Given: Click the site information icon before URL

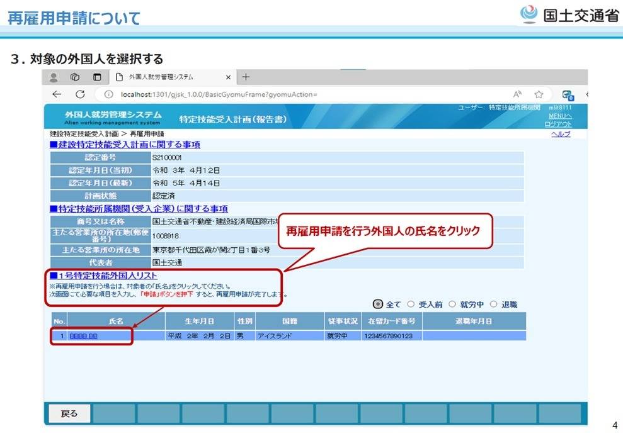Looking at the screenshot, I should (x=108, y=94).
